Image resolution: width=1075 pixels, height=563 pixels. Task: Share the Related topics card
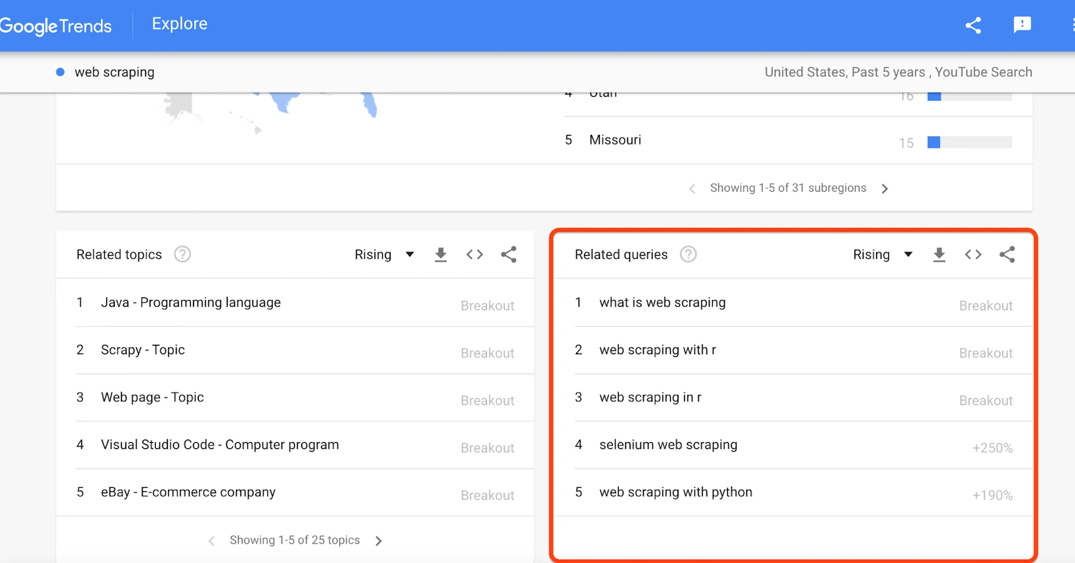coord(509,254)
